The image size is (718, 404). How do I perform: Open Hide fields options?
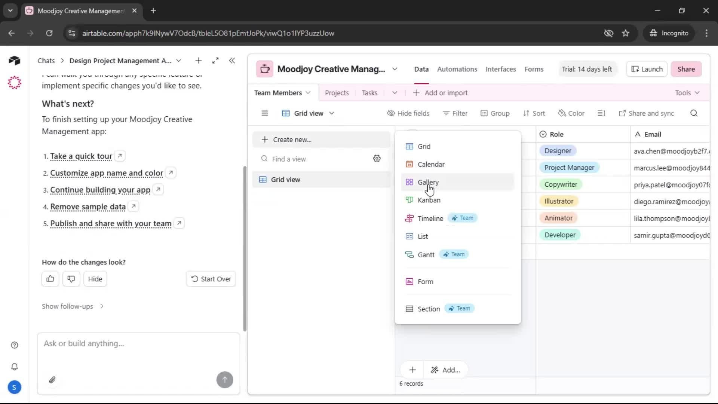click(x=408, y=113)
